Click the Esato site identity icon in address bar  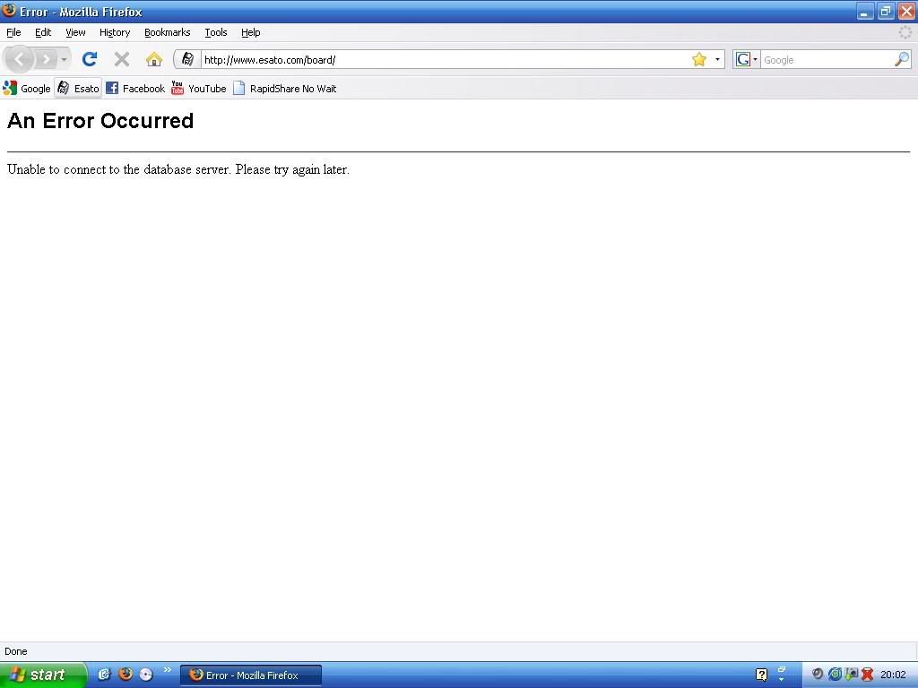[x=187, y=59]
